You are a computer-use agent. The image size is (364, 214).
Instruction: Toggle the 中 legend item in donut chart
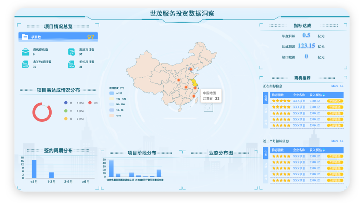[66, 111]
